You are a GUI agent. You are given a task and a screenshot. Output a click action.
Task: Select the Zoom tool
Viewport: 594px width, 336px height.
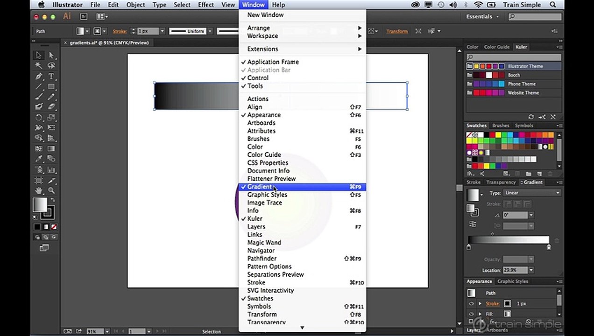pyautogui.click(x=51, y=190)
